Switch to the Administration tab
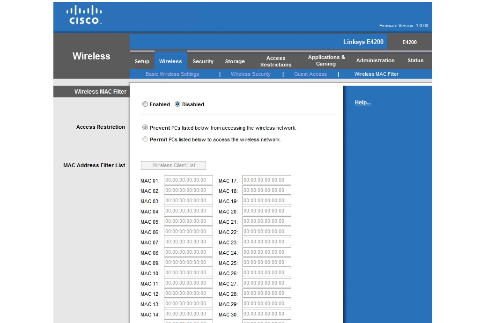This screenshot has width=487, height=323. pos(375,60)
